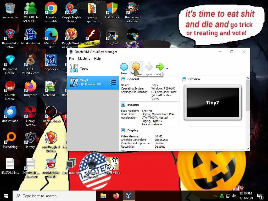
Task: Open Everything search shortcut
Action: pyautogui.click(x=10, y=141)
